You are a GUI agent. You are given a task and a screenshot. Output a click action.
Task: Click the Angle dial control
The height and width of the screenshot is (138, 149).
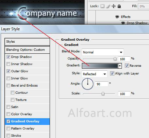pyautogui.click(x=88, y=84)
